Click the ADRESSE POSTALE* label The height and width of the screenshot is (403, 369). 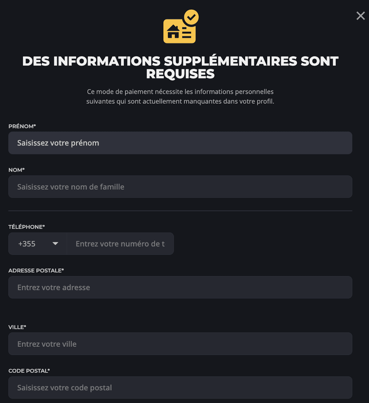coord(36,270)
